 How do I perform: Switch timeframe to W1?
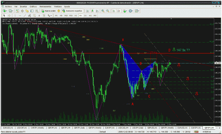point(90,16)
